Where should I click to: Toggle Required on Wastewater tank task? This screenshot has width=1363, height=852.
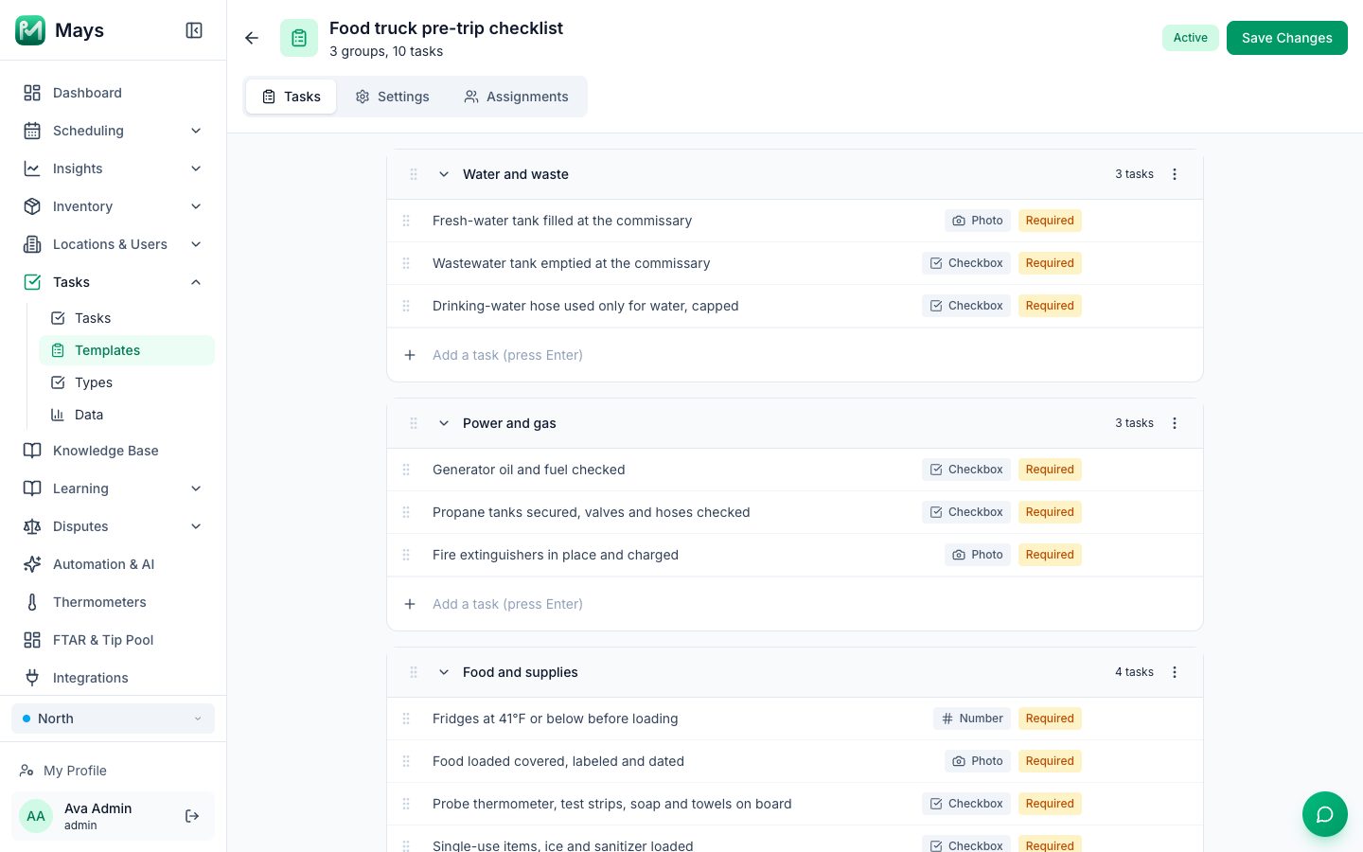[x=1050, y=263]
